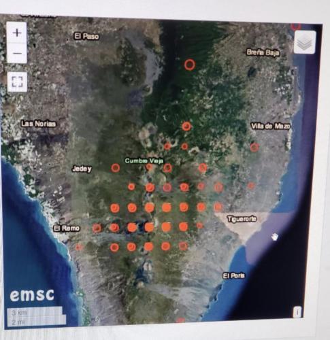Click the faint marker on the southwest coast
Image resolution: width=330 pixels, height=340 pixels.
click(79, 247)
